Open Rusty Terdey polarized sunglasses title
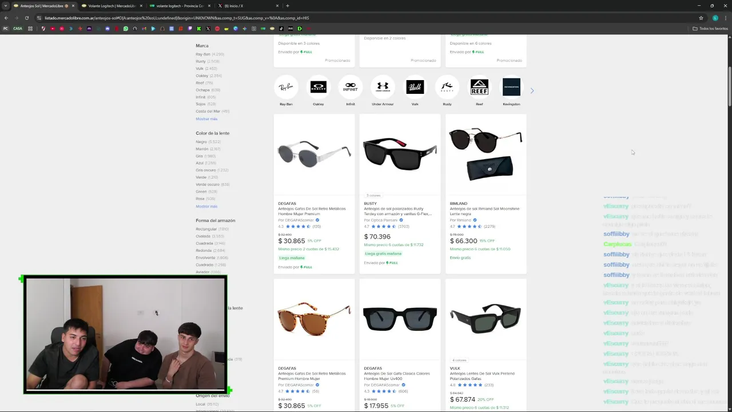 397,211
